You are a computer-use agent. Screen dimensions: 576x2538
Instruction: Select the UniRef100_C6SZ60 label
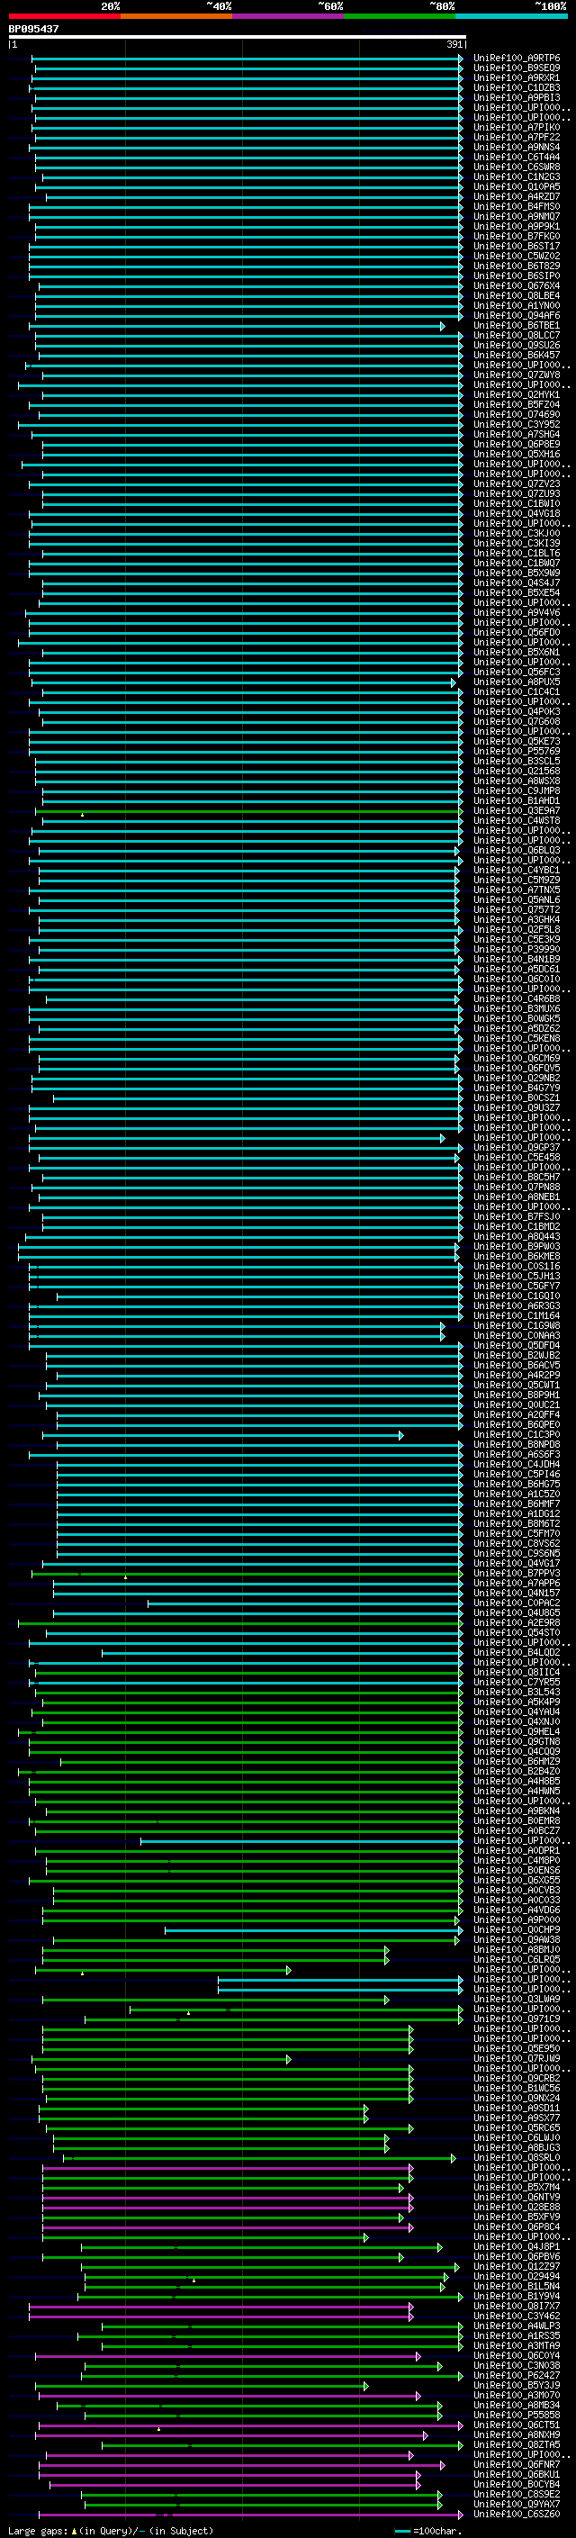click(x=517, y=2515)
